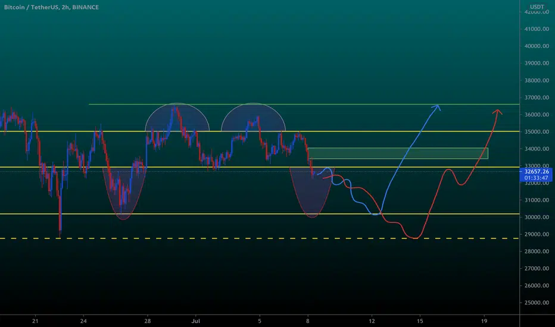Click the 30000.00 price axis label
Screen dimensions: 555x327
[537, 217]
